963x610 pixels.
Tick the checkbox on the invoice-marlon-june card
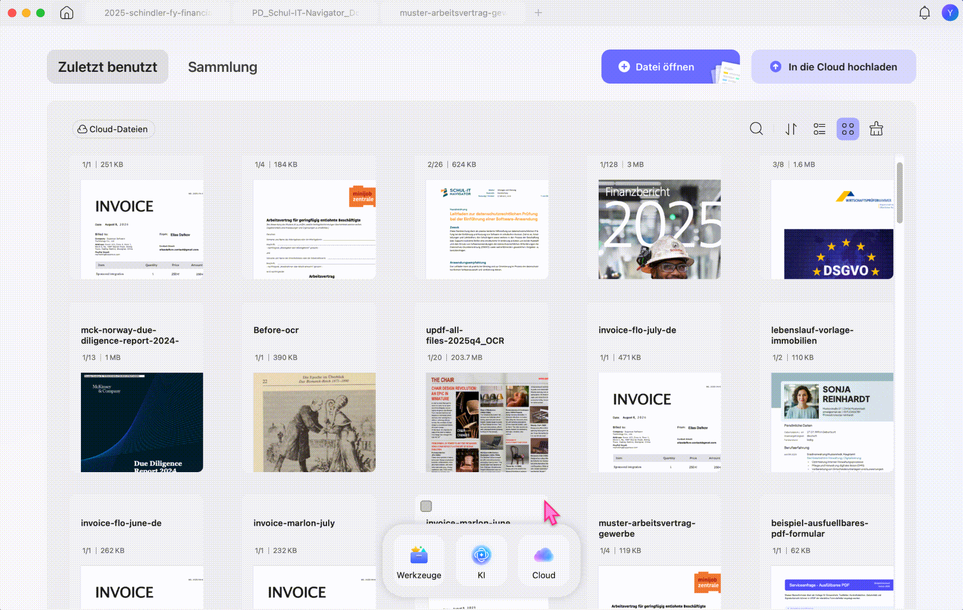426,506
